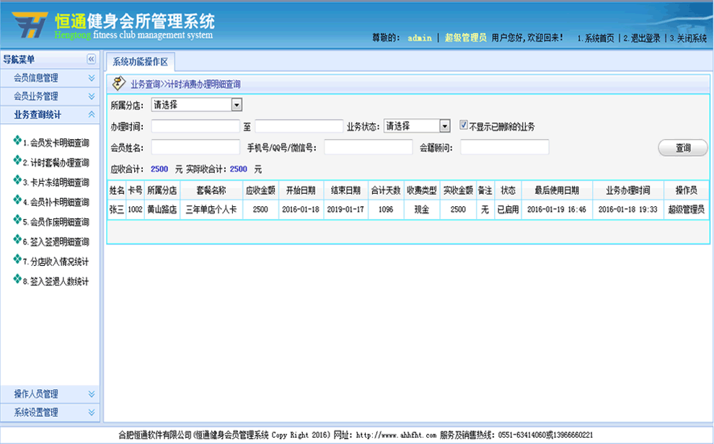Collapse the 业务查询统计 section
The height and width of the screenshot is (444, 714).
click(50, 115)
